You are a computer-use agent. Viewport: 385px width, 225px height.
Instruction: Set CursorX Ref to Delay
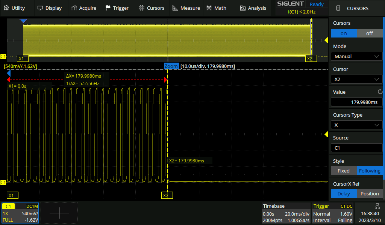344,193
